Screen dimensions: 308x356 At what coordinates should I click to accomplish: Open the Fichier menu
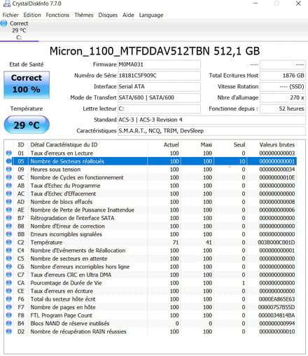(10, 15)
